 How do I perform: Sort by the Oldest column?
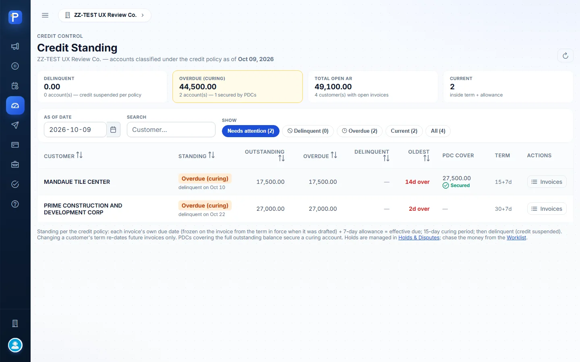[x=419, y=155]
